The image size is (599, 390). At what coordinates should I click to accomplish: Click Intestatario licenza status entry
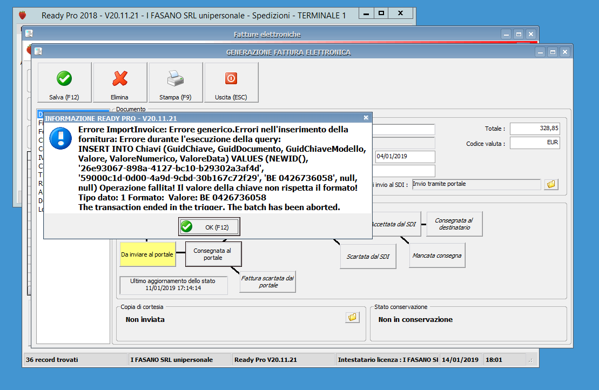coord(388,360)
